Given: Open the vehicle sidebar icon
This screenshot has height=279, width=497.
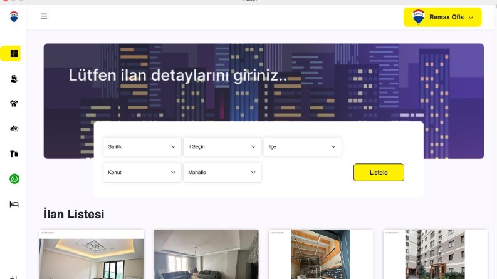Looking at the screenshot, I should (14, 128).
